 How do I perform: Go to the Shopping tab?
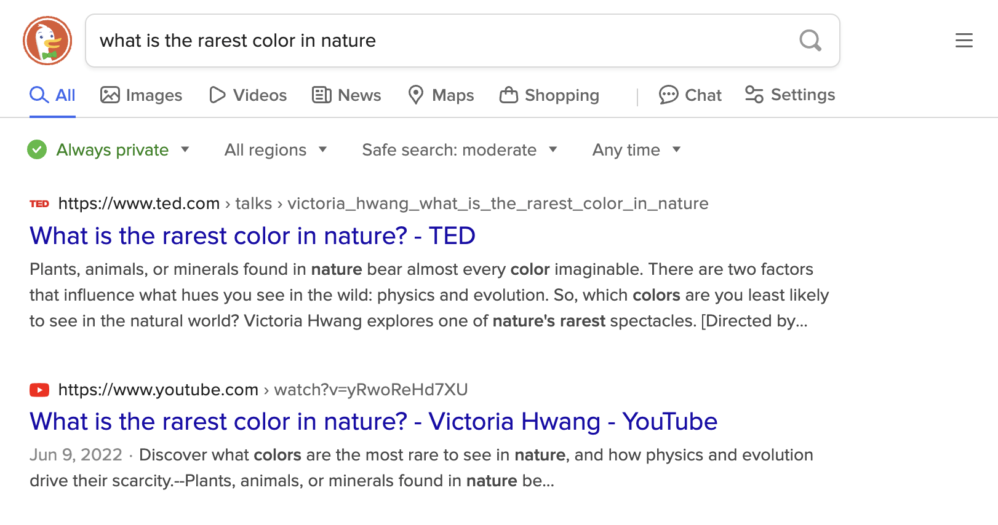coord(549,95)
